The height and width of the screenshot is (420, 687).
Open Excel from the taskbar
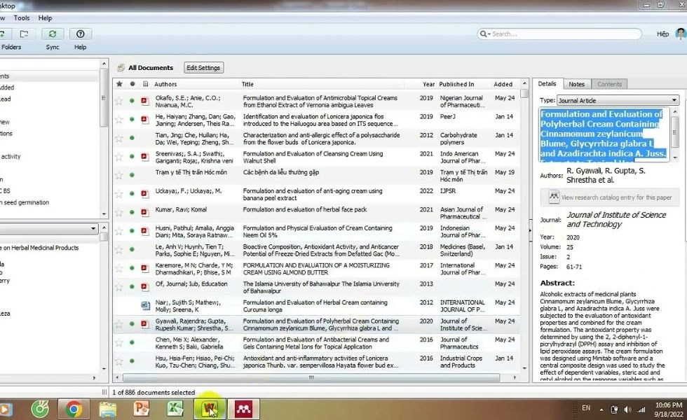tap(175, 409)
